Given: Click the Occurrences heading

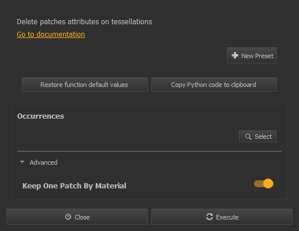Looking at the screenshot, I should tap(40, 116).
